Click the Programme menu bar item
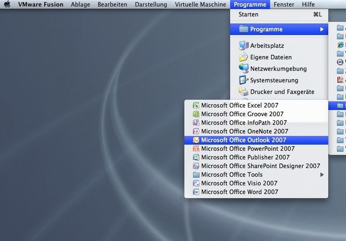Screen dimensions: 346x241 coord(250,4)
